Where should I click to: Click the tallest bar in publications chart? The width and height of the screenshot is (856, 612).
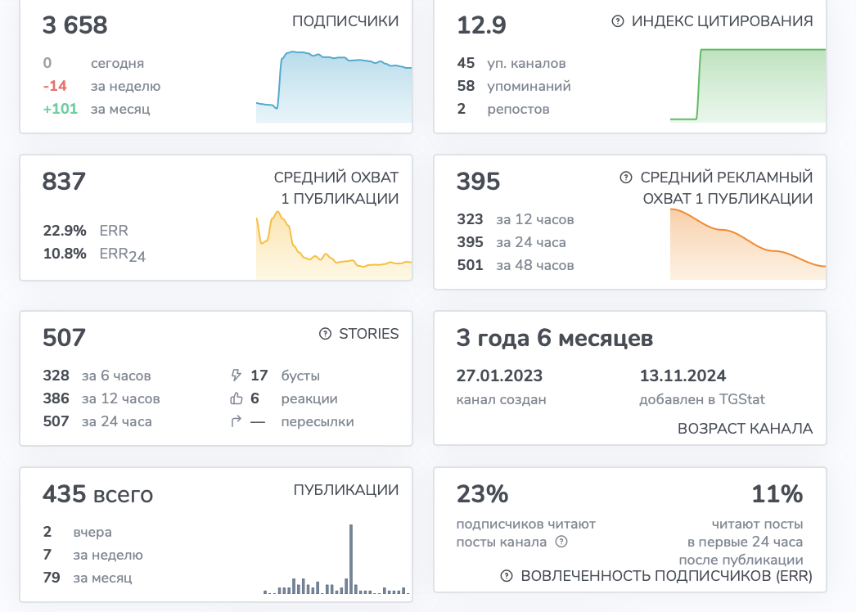(351, 559)
